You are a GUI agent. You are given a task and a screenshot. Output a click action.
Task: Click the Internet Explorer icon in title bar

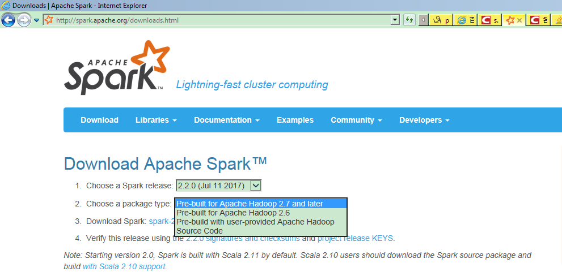6,6
